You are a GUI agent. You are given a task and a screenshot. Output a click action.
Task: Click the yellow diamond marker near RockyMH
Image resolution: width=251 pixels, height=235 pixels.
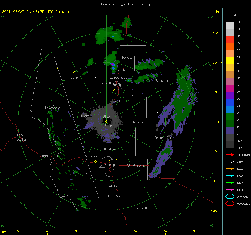74,73
